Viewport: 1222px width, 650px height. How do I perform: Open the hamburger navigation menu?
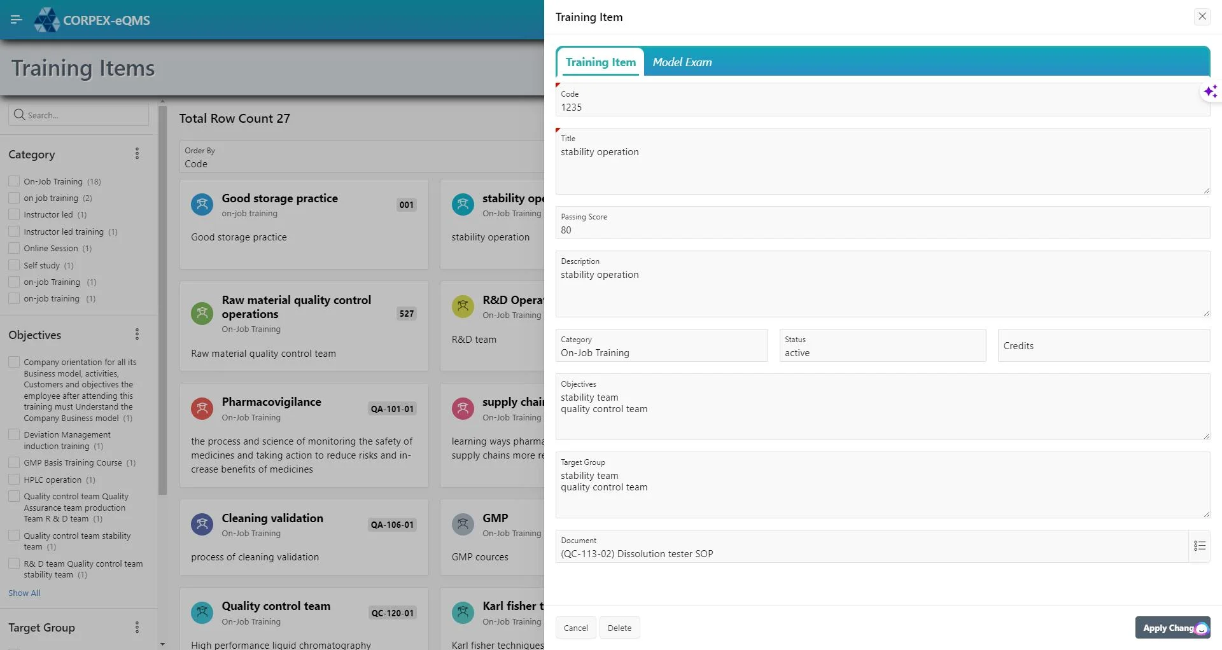[x=17, y=20]
